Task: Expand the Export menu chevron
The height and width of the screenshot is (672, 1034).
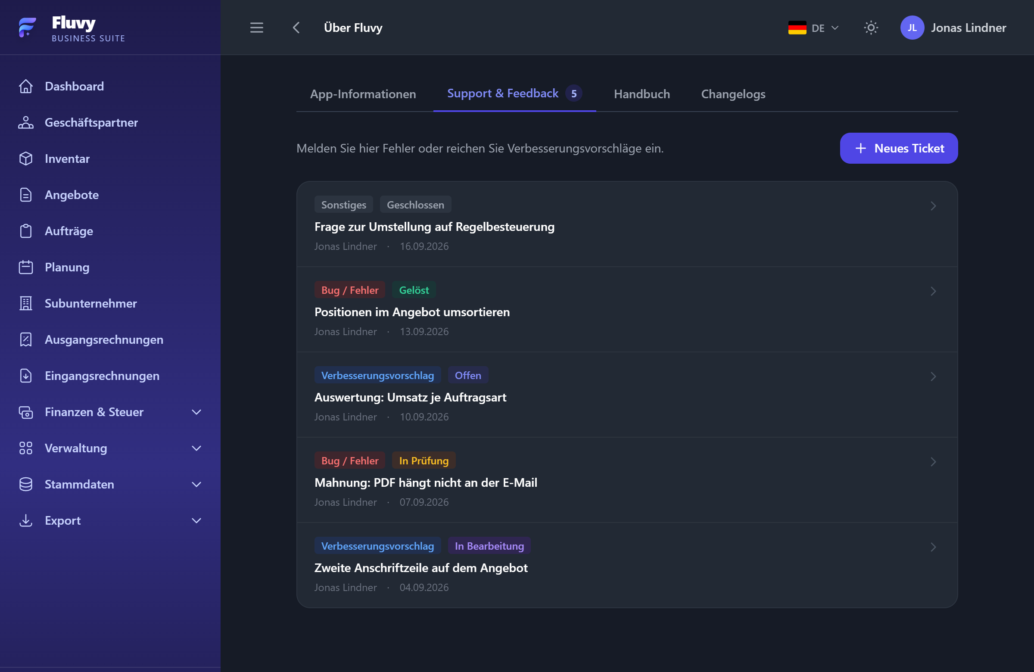Action: pyautogui.click(x=196, y=520)
